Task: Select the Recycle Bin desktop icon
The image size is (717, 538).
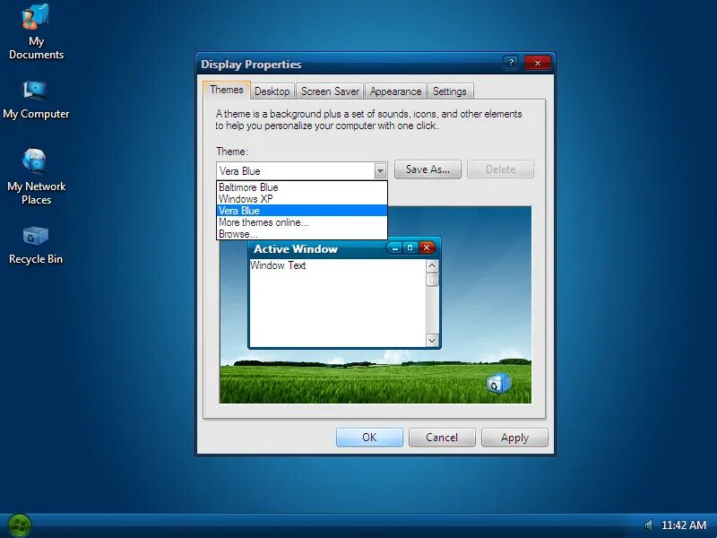Action: click(36, 245)
